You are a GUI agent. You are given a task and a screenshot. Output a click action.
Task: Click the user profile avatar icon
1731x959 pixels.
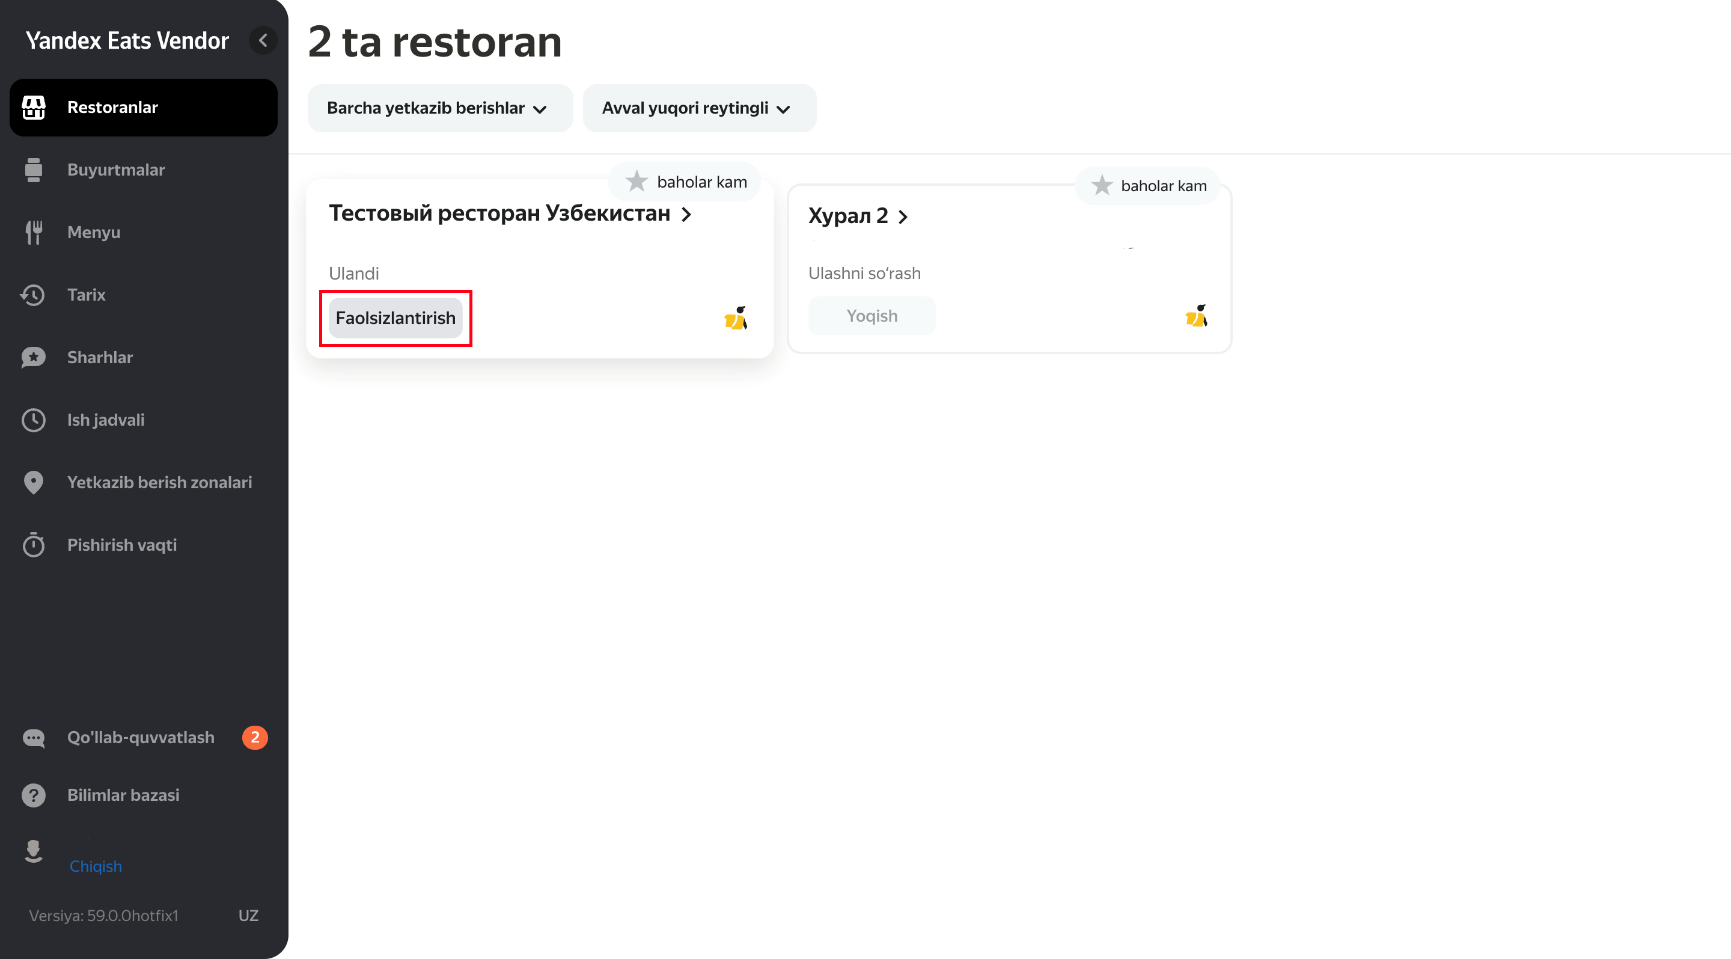click(x=34, y=851)
